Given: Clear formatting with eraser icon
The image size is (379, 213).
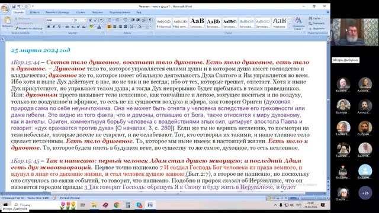Looking at the screenshot, I should (x=101, y=20).
